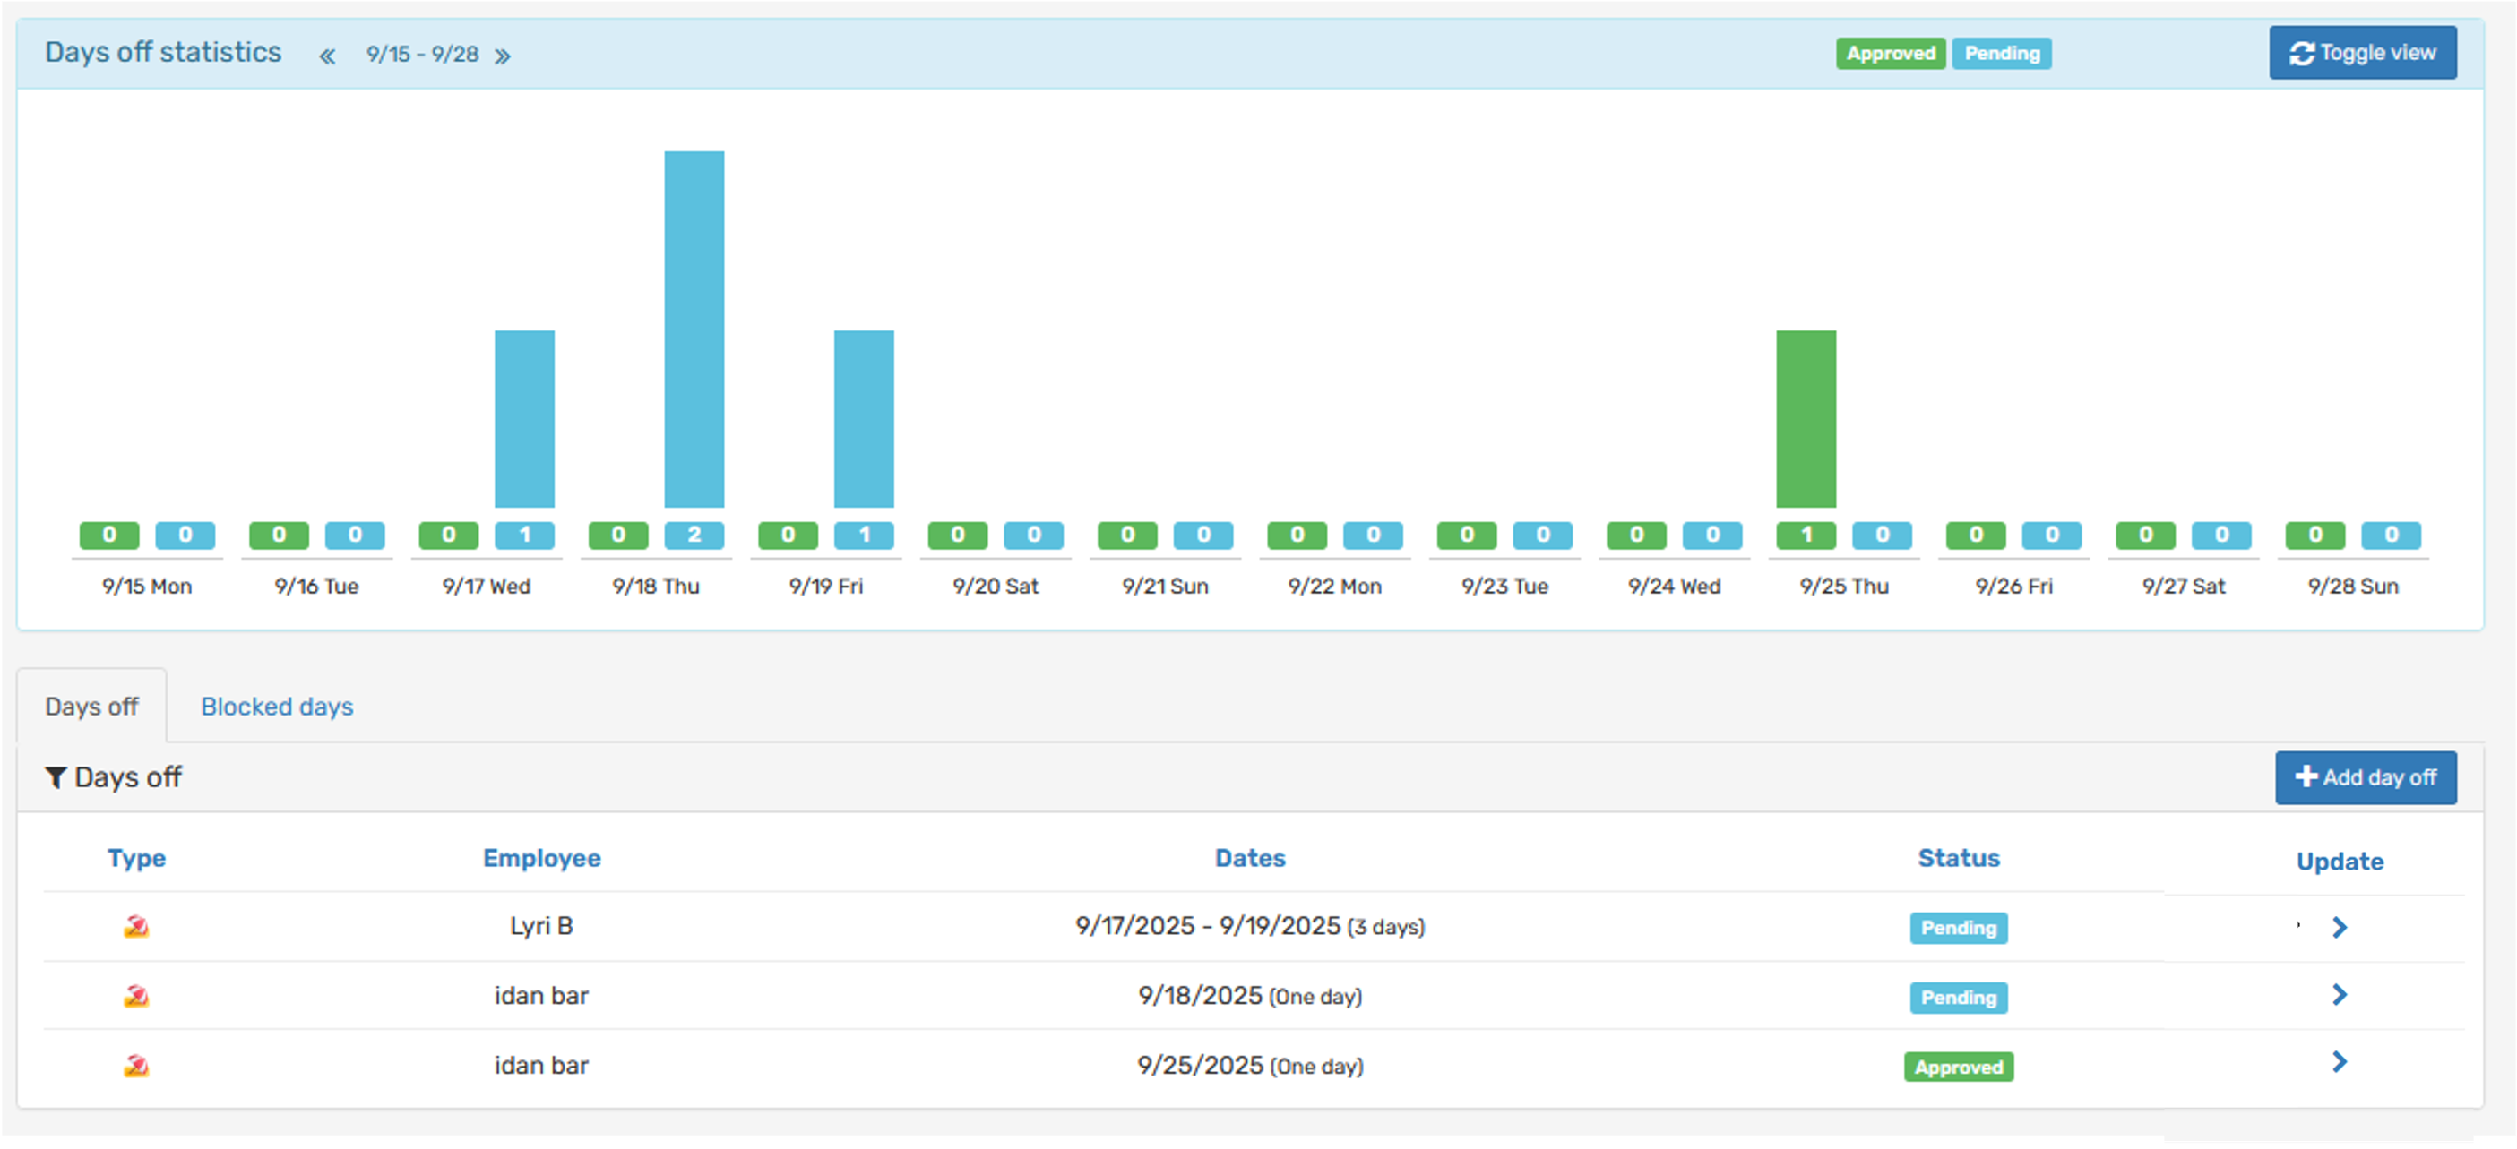Image resolution: width=2517 pixels, height=1149 pixels.
Task: Click the plus icon in Add day off
Action: pos(2306,777)
